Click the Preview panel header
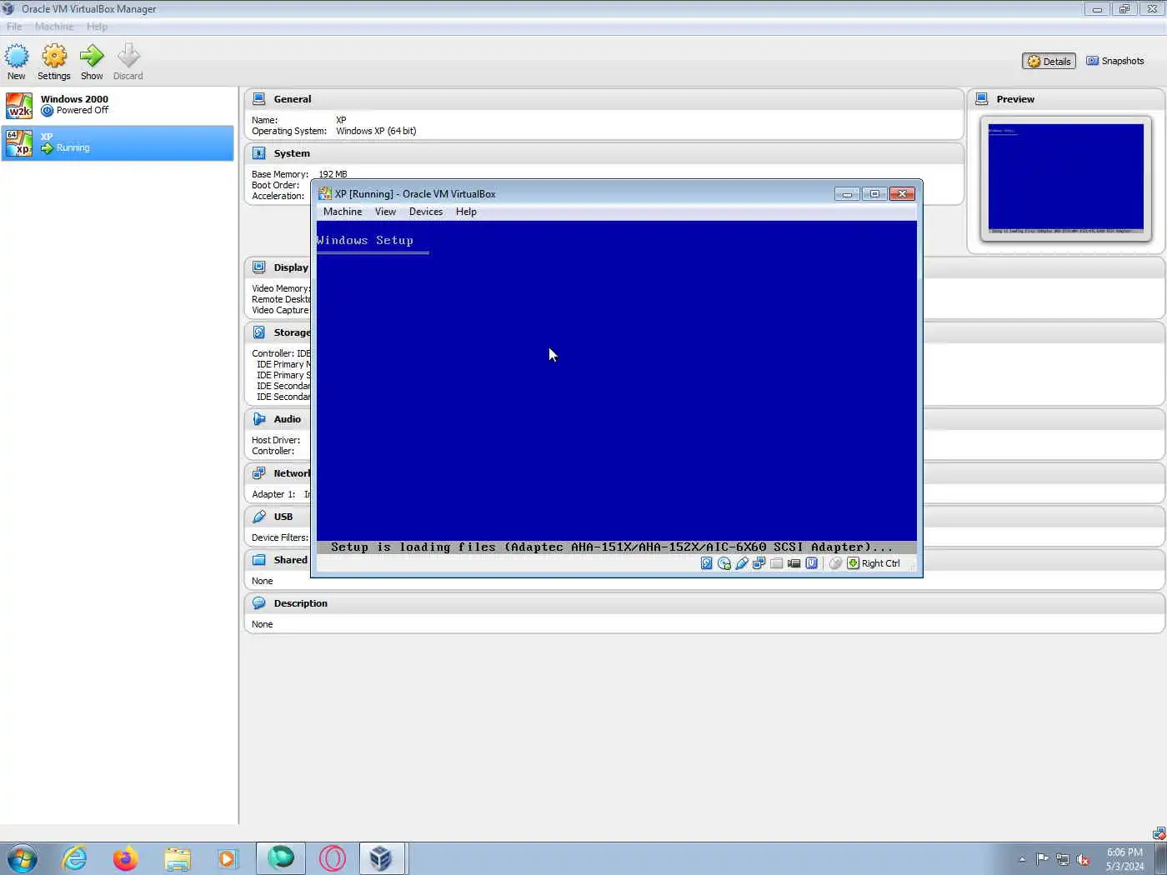This screenshot has width=1167, height=875. click(x=1065, y=99)
